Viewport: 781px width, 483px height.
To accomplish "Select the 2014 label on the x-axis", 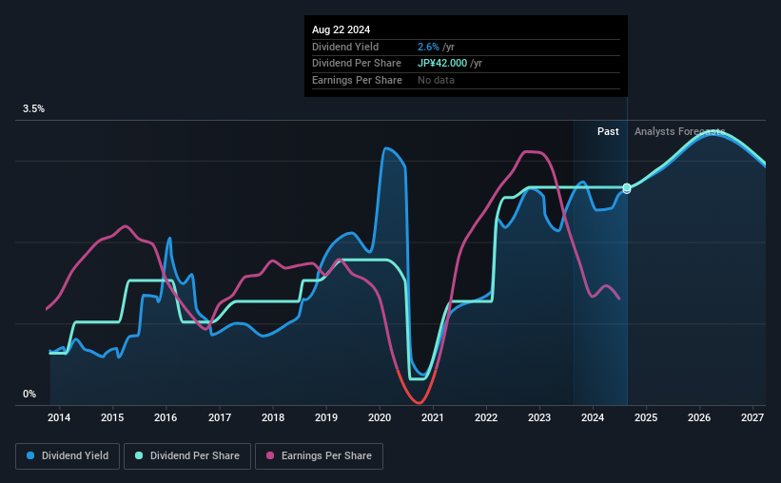I will pyautogui.click(x=59, y=417).
